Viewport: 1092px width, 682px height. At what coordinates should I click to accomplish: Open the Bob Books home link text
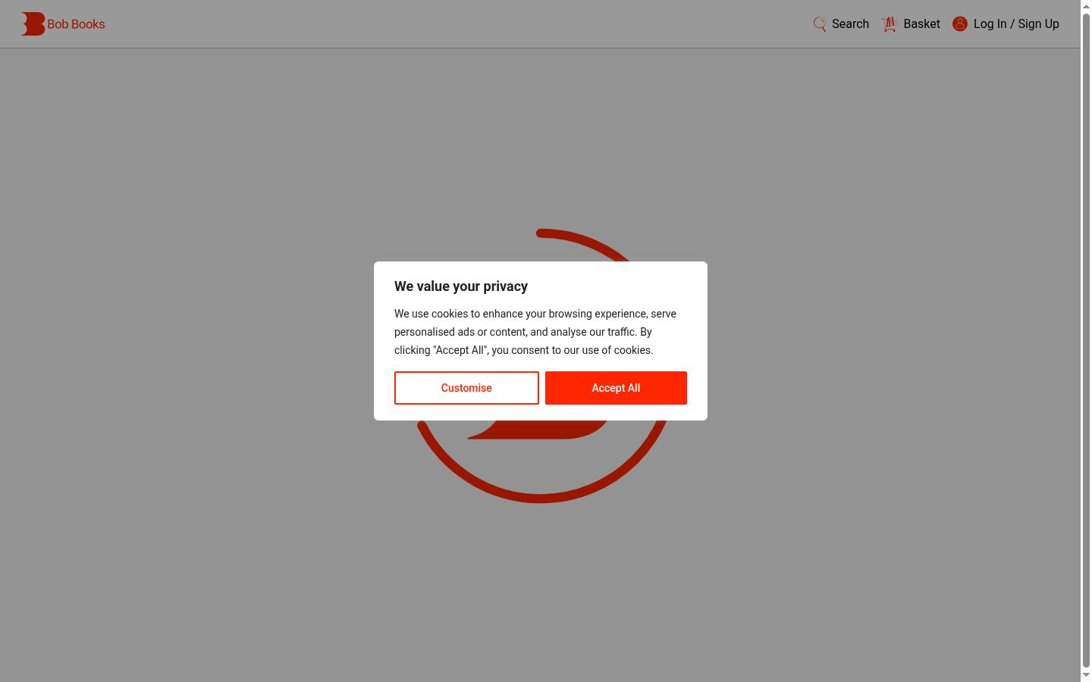pos(76,24)
